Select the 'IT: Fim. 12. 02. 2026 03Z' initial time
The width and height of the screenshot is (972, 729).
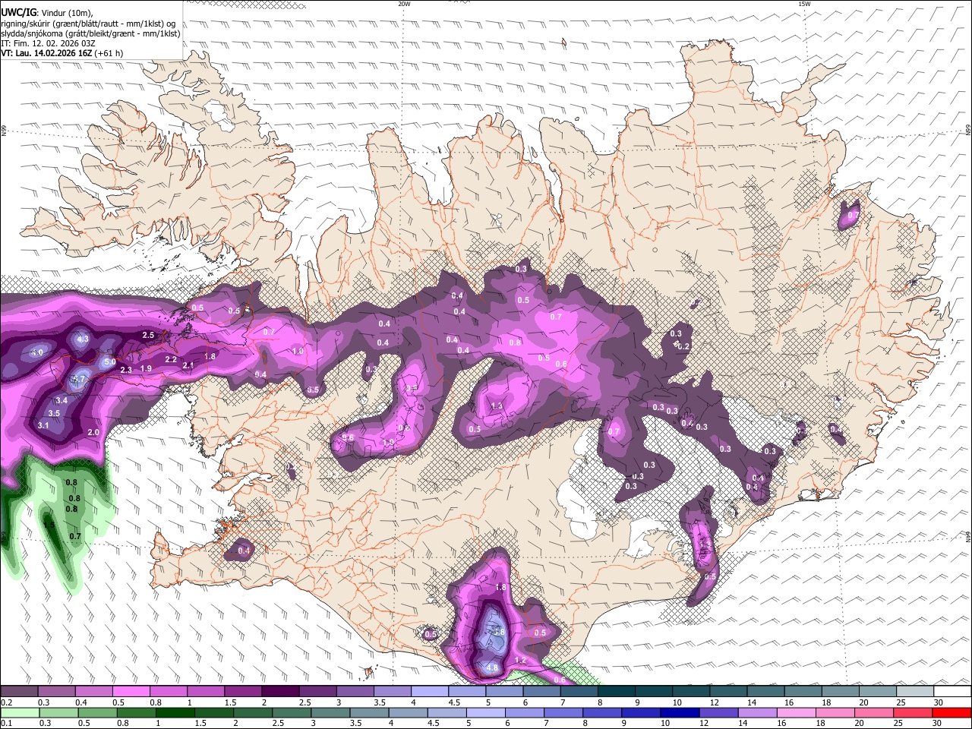click(x=48, y=43)
